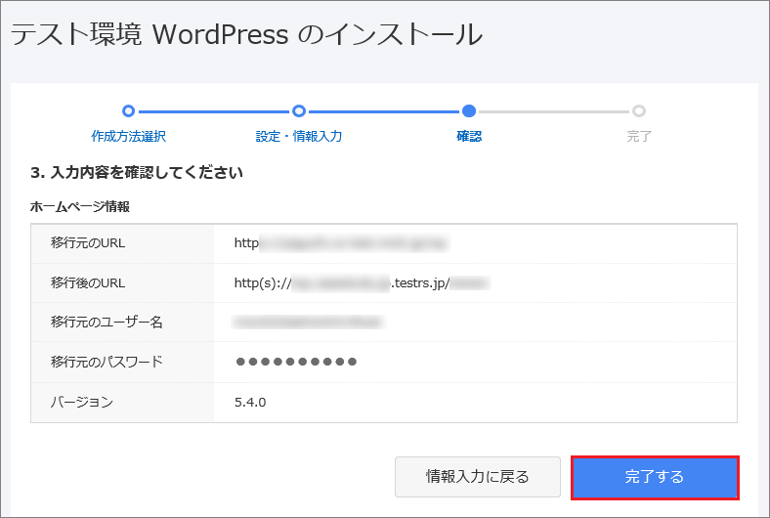
Task: Click the 移行後のURL row label
Action: tap(88, 282)
